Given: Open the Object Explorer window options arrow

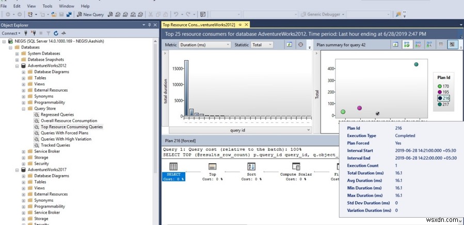Looking at the screenshot, I should pos(144,25).
